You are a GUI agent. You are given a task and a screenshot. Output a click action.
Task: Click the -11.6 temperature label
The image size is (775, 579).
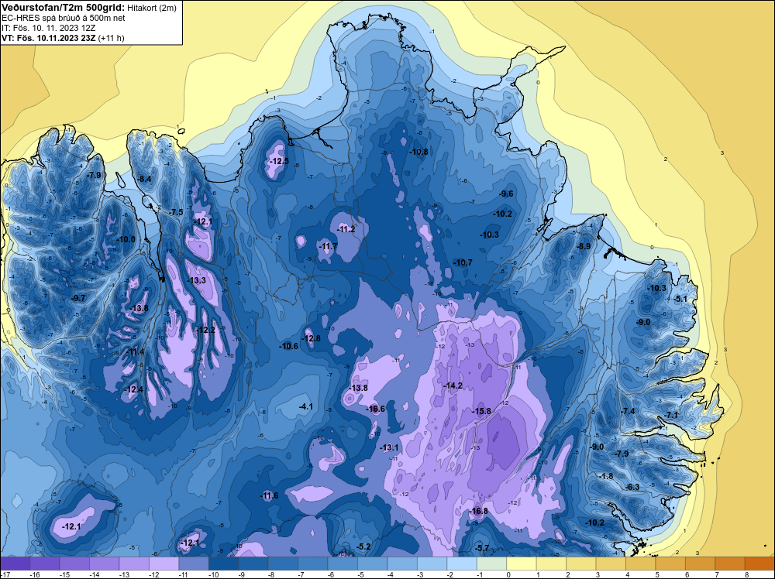tap(269, 496)
